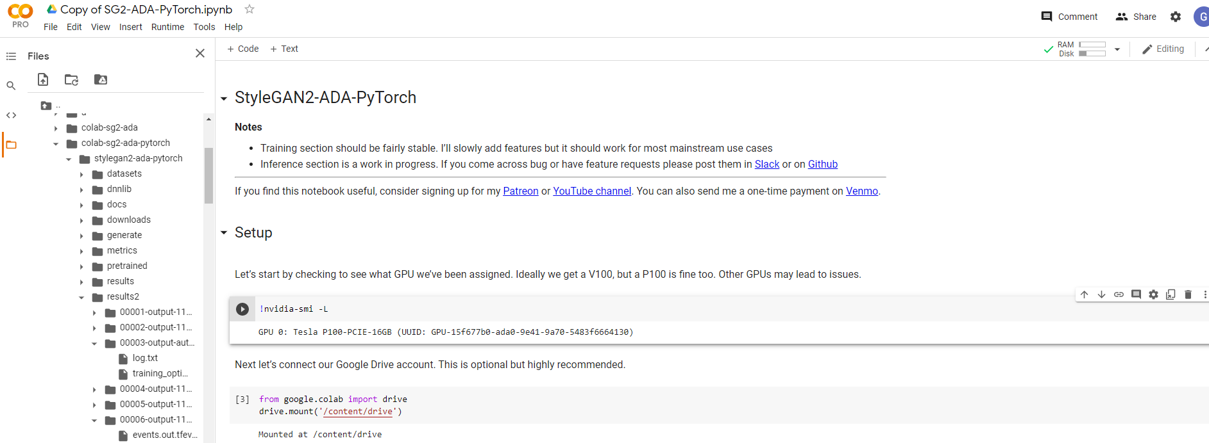The image size is (1209, 443).
Task: Upload a file to session storage
Action: [x=42, y=79]
